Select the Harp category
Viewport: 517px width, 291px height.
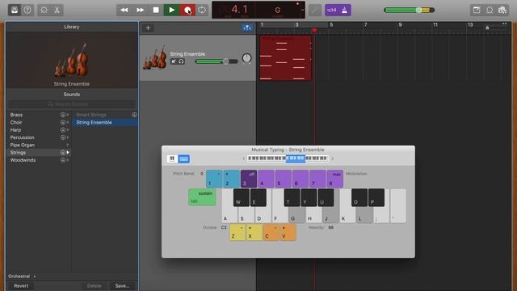pyautogui.click(x=15, y=130)
